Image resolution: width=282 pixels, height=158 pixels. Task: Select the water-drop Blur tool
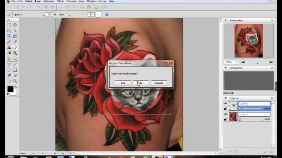click(x=9, y=58)
